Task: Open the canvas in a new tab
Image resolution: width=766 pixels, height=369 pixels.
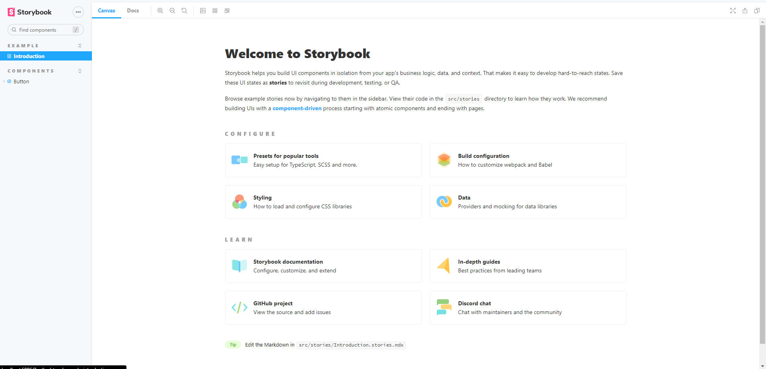Action: pos(745,11)
